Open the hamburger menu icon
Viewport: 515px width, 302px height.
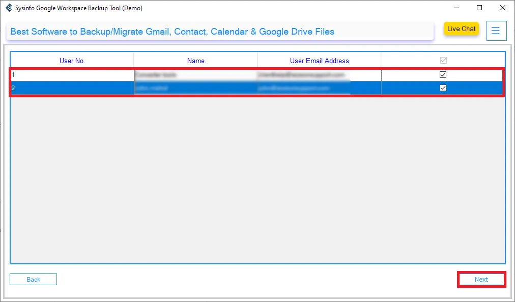point(496,31)
